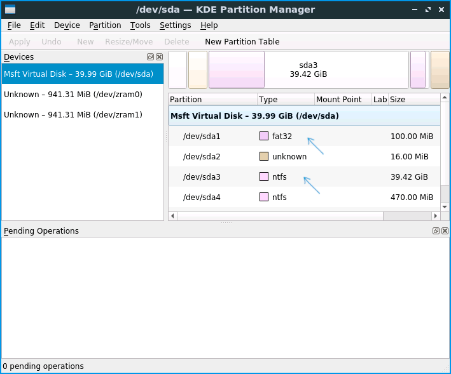Viewport: 451px width, 374px height.
Task: Select the /dev/sda2 partition row
Action: [304, 156]
